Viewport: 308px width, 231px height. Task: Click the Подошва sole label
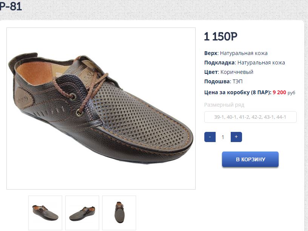(217, 81)
